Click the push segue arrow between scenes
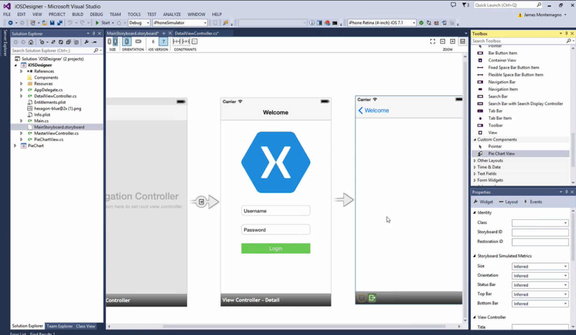576x335 pixels. click(x=344, y=200)
